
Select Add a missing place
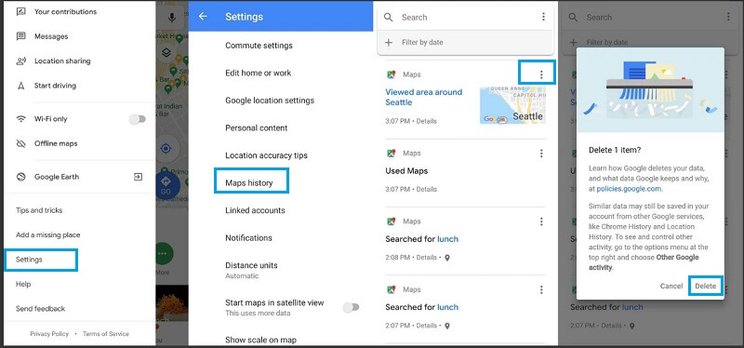[x=48, y=235]
